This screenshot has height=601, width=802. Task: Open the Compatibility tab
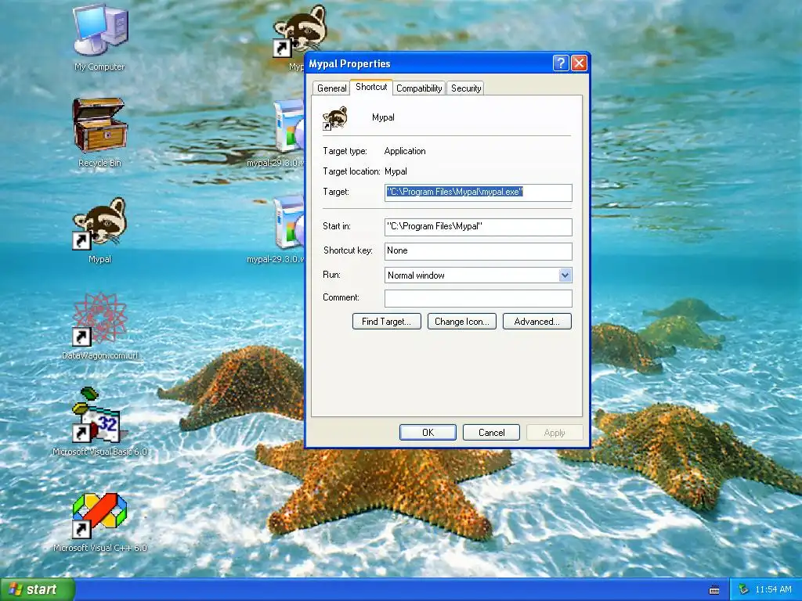[419, 88]
